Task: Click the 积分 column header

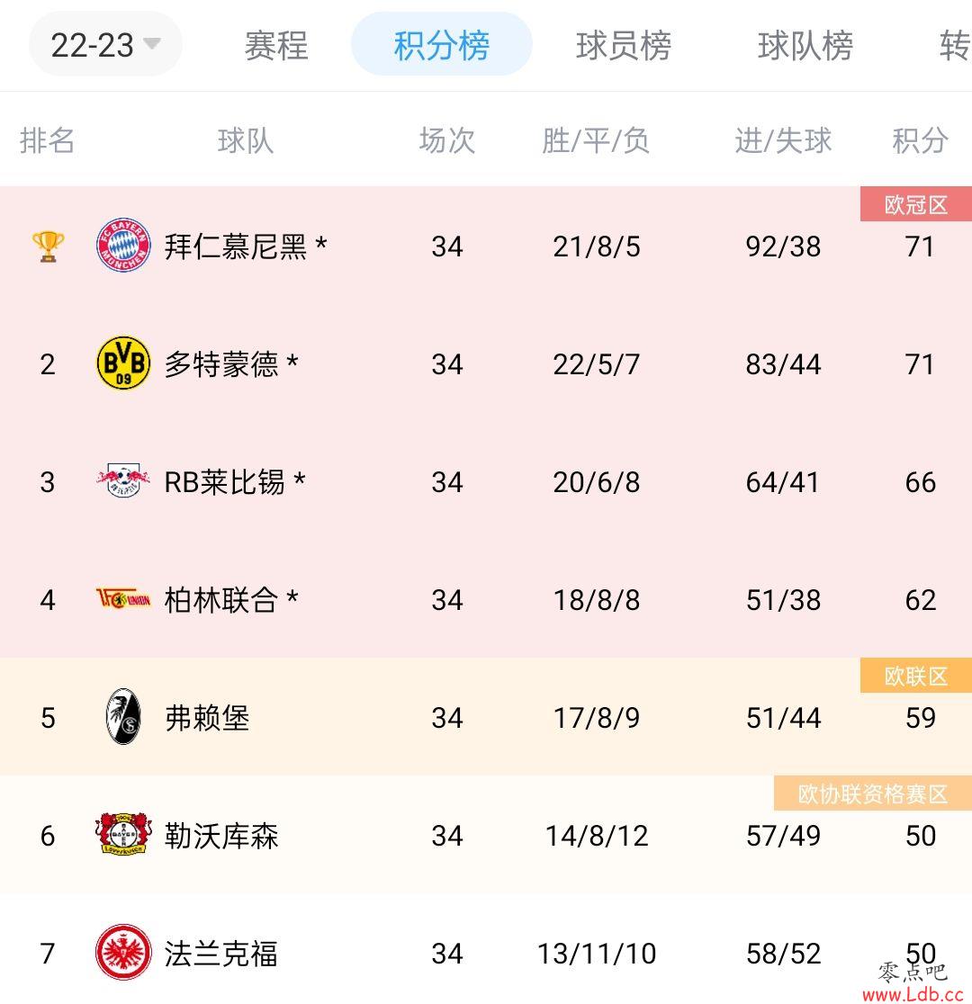Action: coord(921,140)
